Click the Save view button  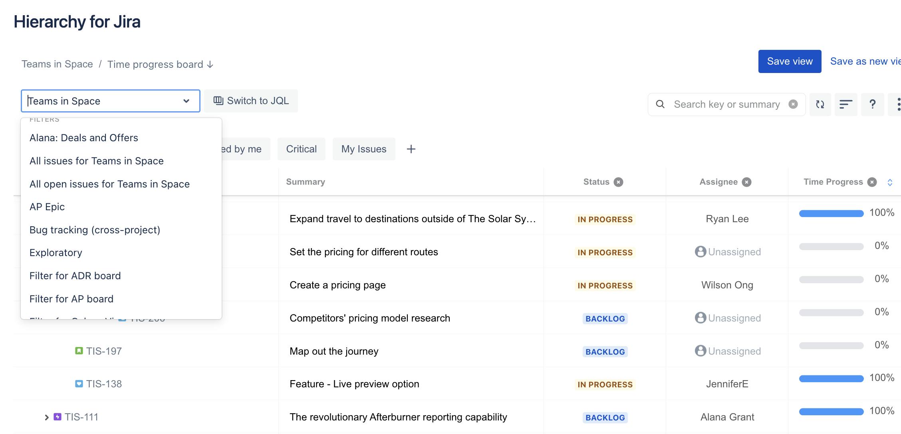789,61
